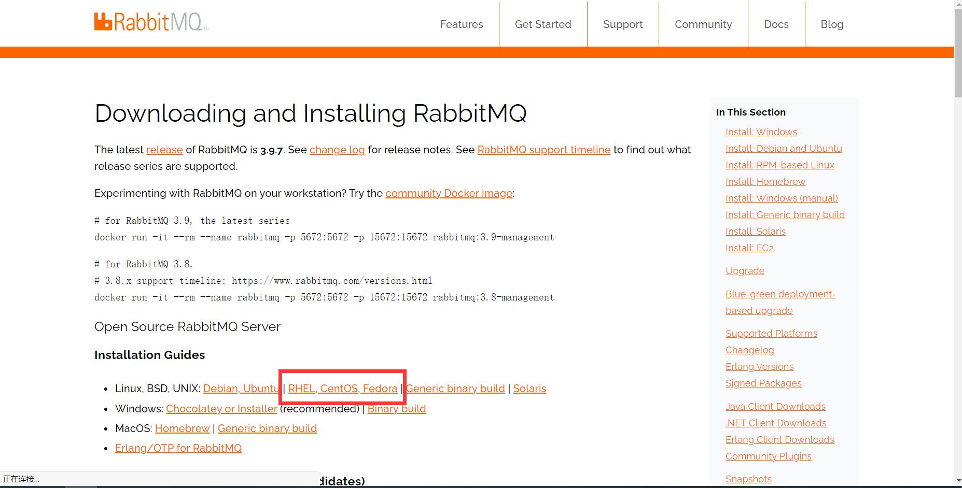Image resolution: width=962 pixels, height=488 pixels.
Task: Click the scrollbar up arrow
Action: [x=958, y=4]
